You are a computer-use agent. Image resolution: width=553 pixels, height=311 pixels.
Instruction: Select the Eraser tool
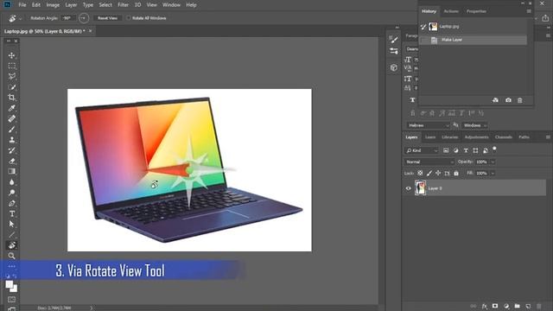click(11, 161)
